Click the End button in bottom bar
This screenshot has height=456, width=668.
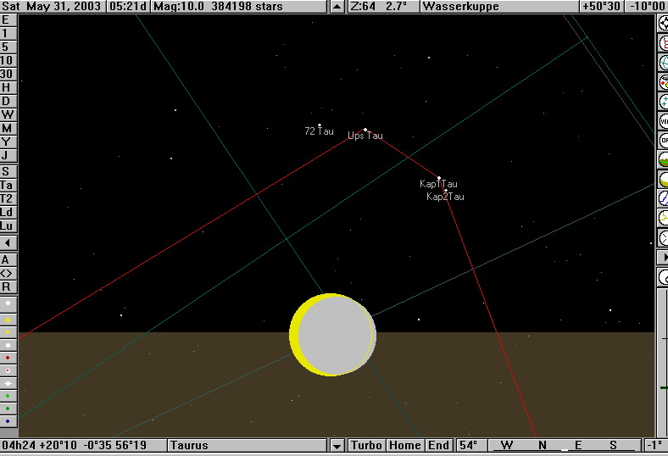click(x=438, y=446)
